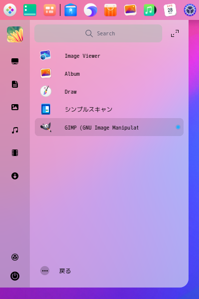The height and width of the screenshot is (299, 199).
Task: Open GIMP image editor entry
Action: (109, 127)
